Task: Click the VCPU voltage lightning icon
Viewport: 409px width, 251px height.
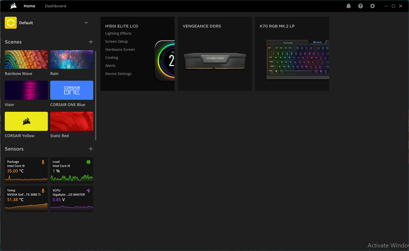Action: point(88,191)
